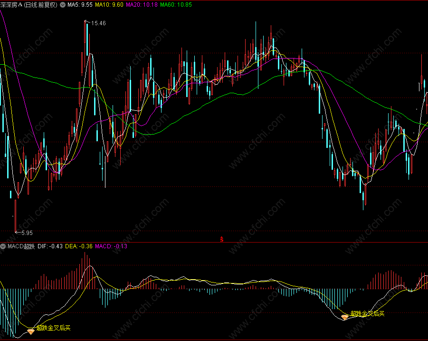
Task: Expand the MACD超跌 indicator dropdown arrow
Action: click(3, 246)
